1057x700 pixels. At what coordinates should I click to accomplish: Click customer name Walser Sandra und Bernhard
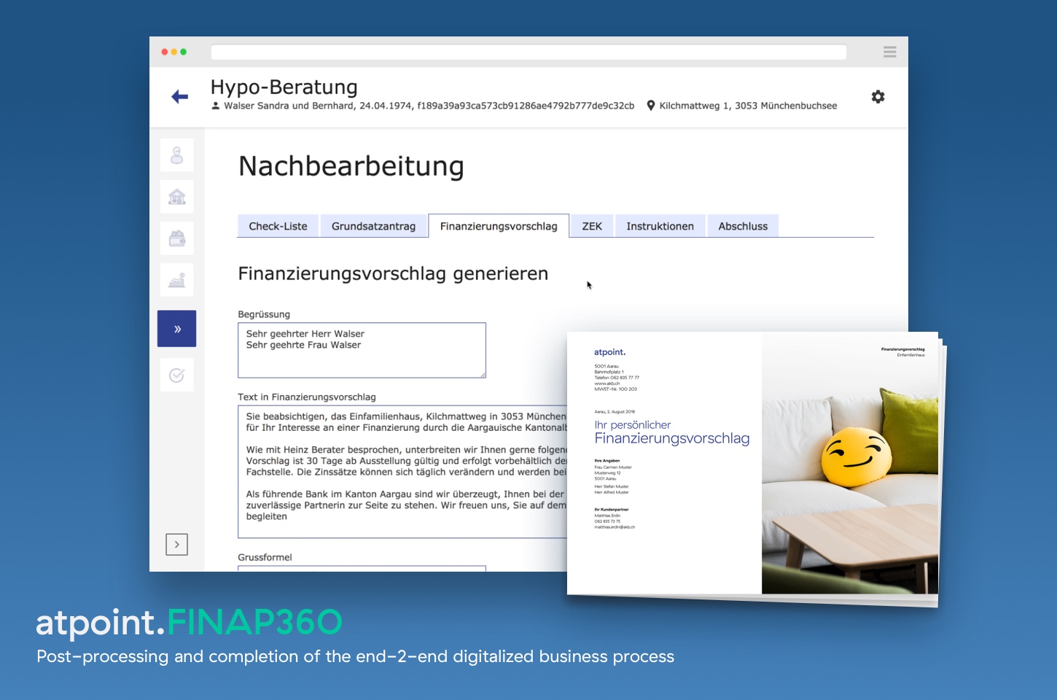pos(289,106)
